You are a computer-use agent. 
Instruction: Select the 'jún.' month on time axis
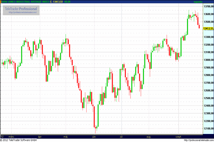[x=95, y=136]
